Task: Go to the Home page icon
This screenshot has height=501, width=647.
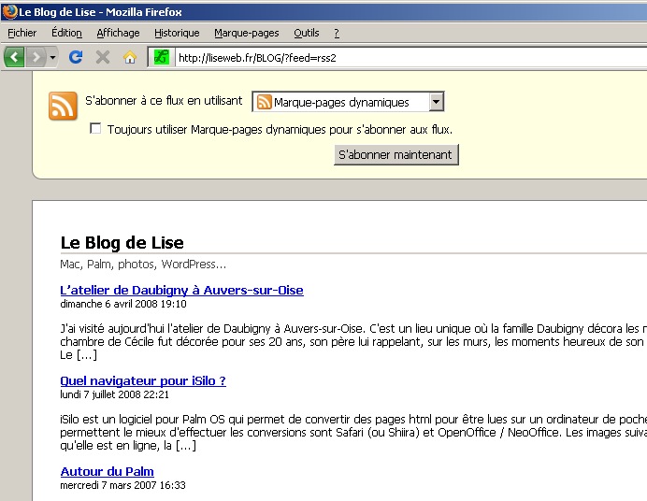Action: coord(130,57)
